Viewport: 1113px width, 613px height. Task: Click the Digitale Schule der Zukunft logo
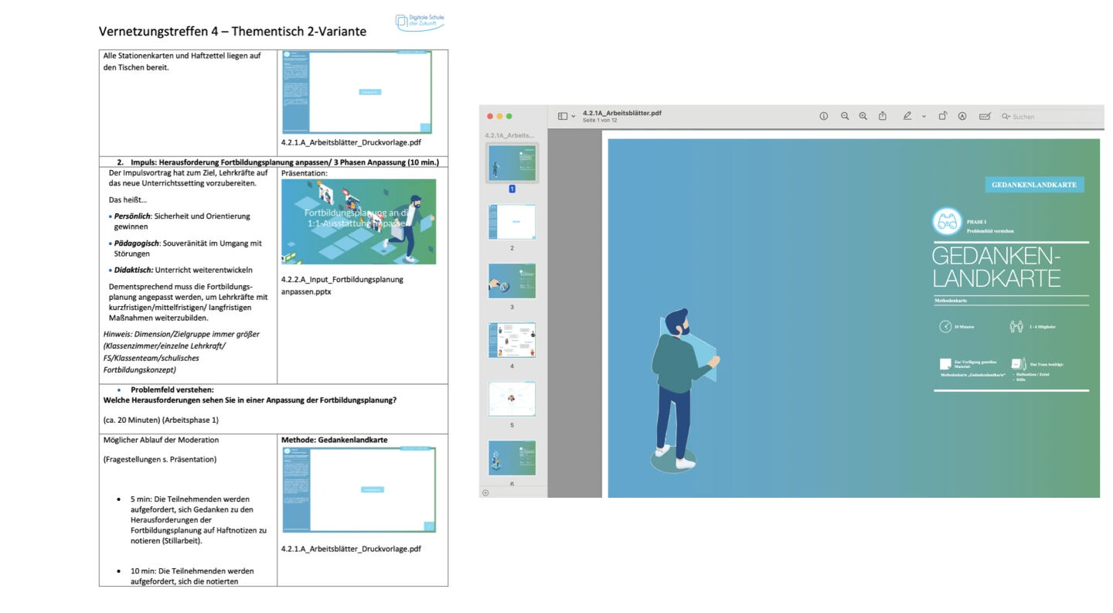(420, 22)
